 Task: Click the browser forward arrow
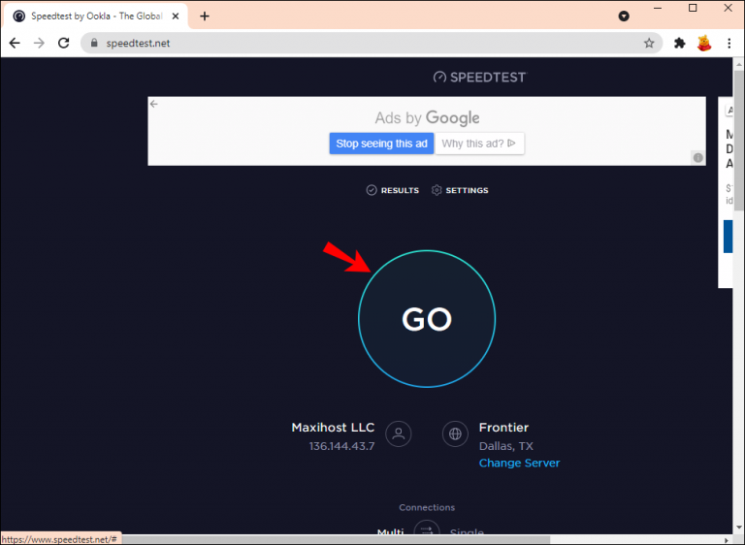(x=39, y=44)
